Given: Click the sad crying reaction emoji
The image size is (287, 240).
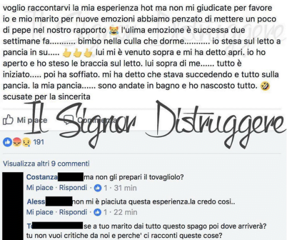Looking at the screenshot, I should click(27, 142).
